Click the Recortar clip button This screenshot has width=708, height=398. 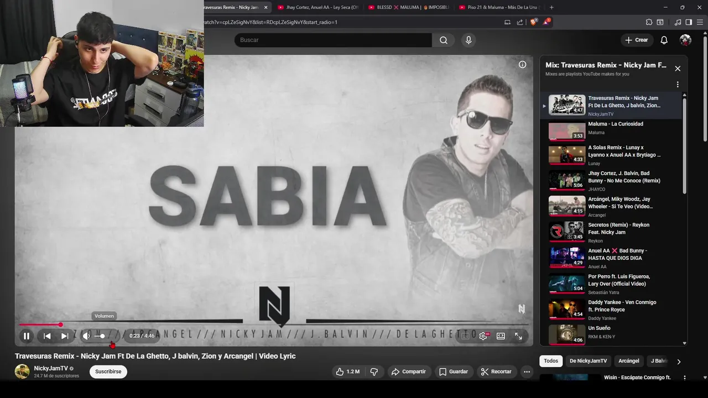[x=496, y=371]
